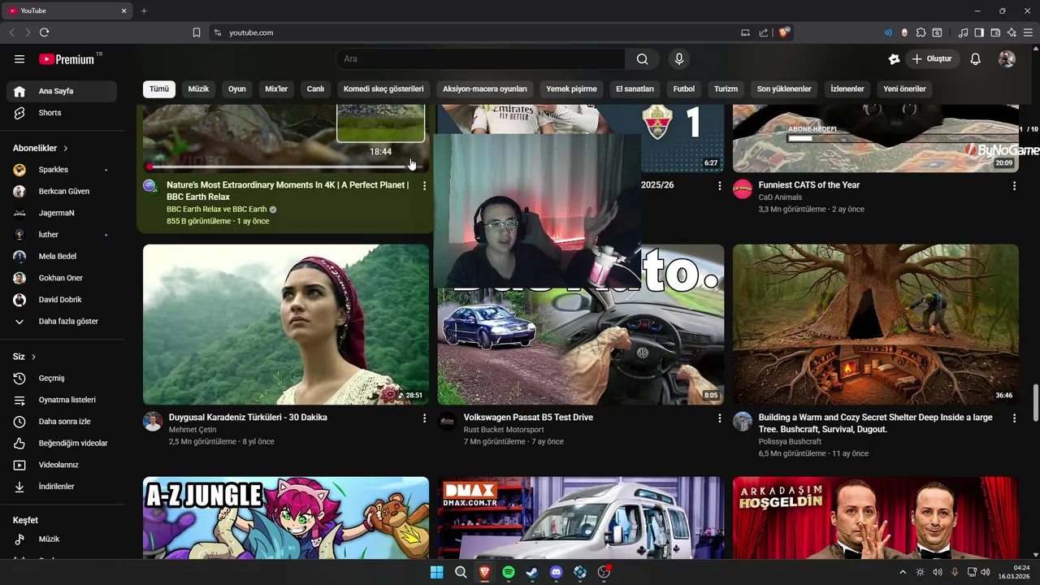
Task: Open Duygusal Karadeniz Türküleri thumbnail
Action: 286,325
